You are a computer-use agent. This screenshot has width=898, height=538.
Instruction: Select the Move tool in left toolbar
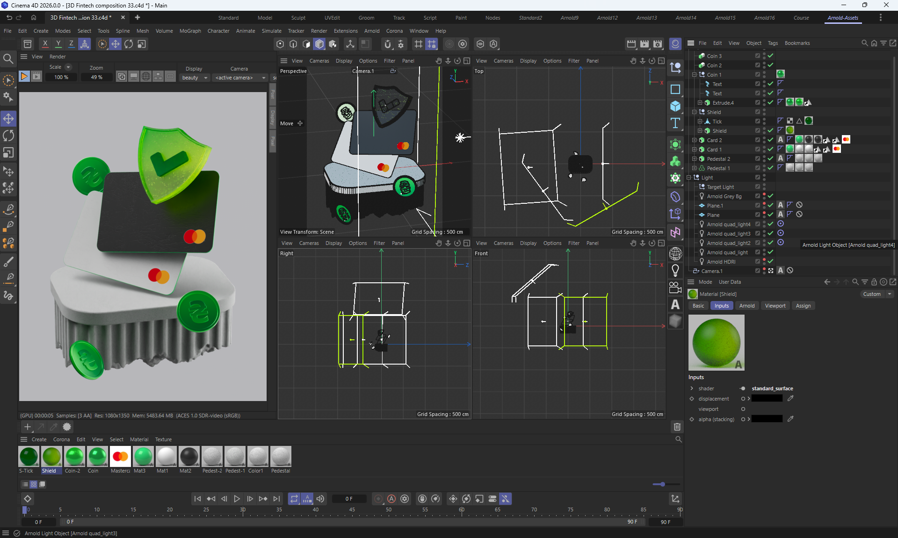pos(8,119)
